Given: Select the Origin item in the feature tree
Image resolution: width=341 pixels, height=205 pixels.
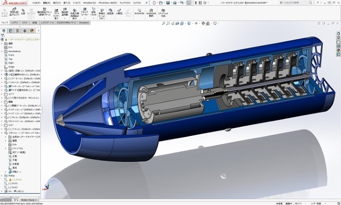Looking at the screenshot, I should click(x=11, y=67).
